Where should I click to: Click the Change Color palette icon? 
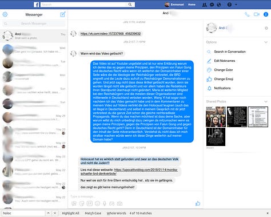209,70
